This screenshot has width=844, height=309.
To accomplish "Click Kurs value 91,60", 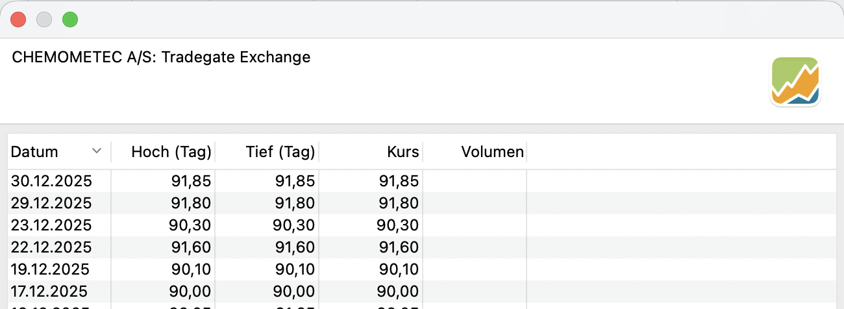I will pyautogui.click(x=399, y=247).
